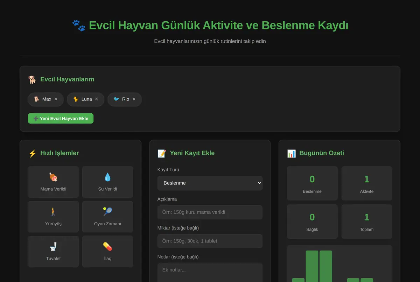This screenshot has height=282, width=420.
Task: Click the 'Mama Verildi' label
Action: 53,189
